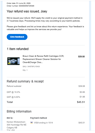This screenshot has height=133, width=95.
Task: Click the item price $39.58
Action: click(x=82, y=57)
